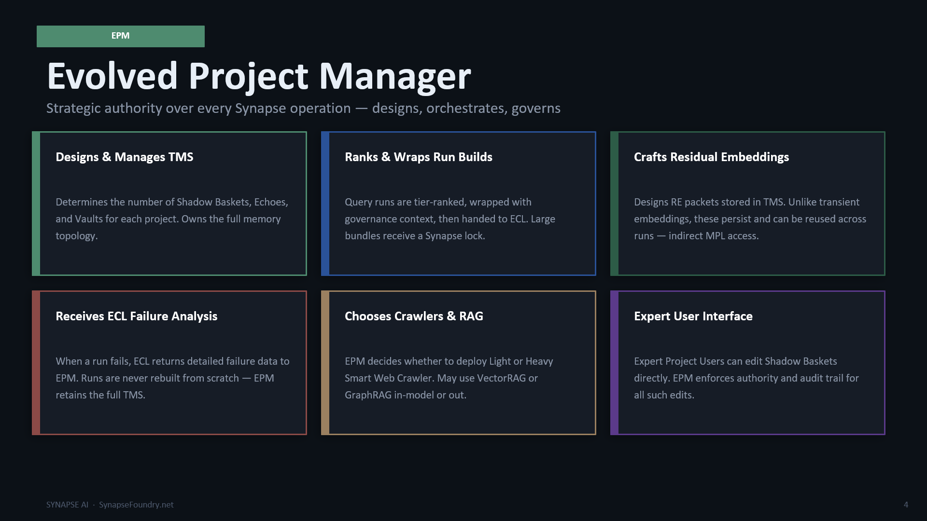Select the Receives ECL Failure Analysis heading

point(137,316)
